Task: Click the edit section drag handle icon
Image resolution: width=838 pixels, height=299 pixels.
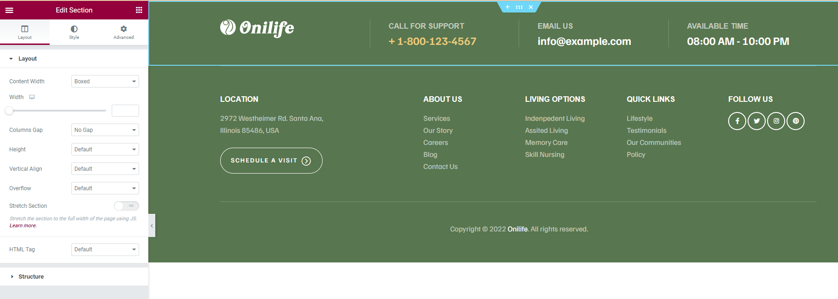Action: tap(519, 7)
